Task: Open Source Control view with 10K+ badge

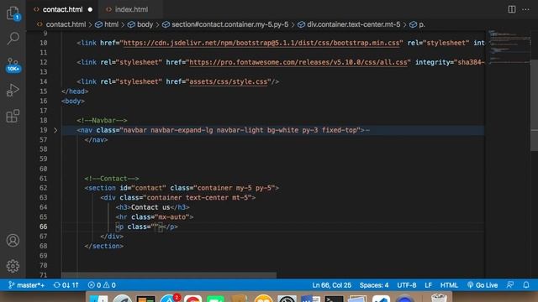Action: [x=13, y=65]
